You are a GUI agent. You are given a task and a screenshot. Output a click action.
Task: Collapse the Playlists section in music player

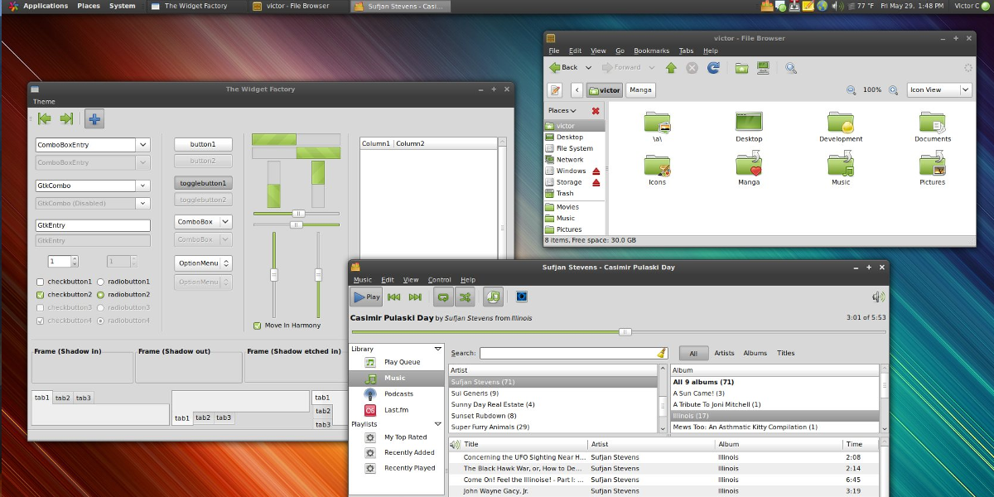(x=438, y=424)
